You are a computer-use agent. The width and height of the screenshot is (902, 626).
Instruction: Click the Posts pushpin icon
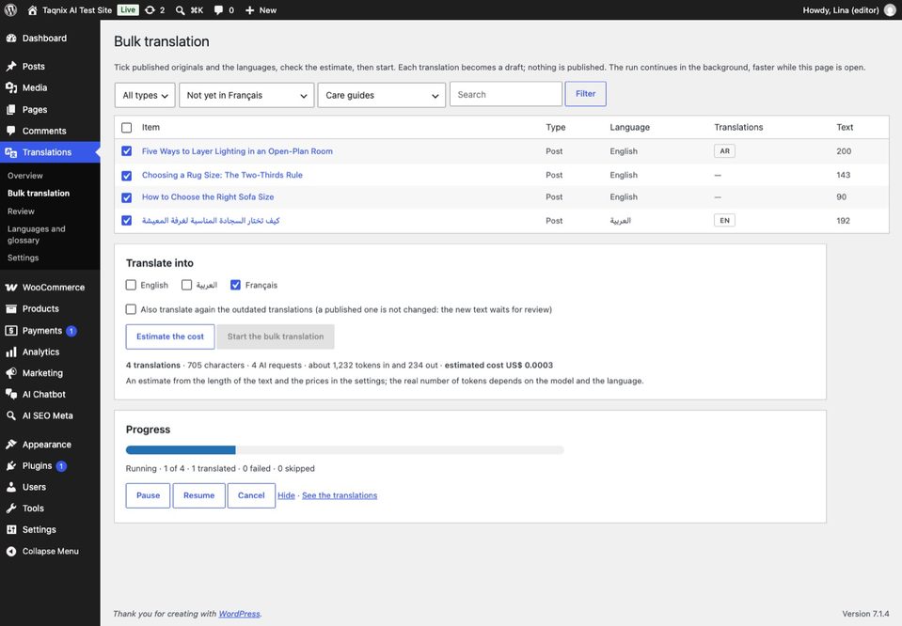click(11, 66)
